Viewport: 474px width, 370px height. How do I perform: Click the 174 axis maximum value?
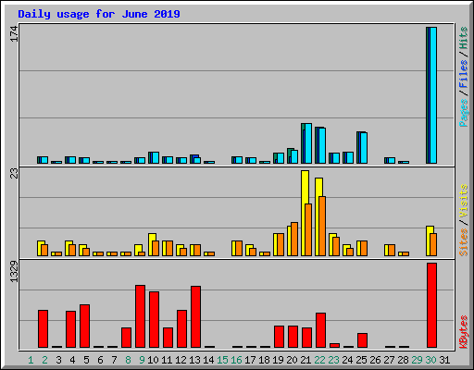coord(14,34)
